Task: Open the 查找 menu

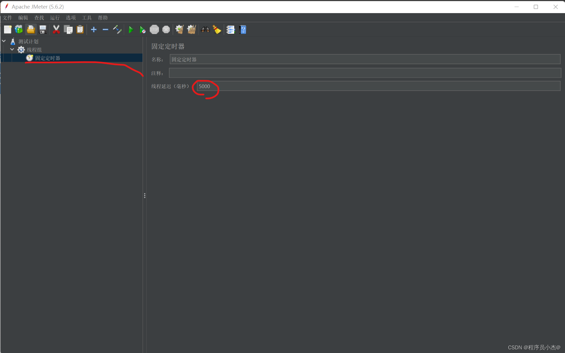Action: [x=39, y=18]
